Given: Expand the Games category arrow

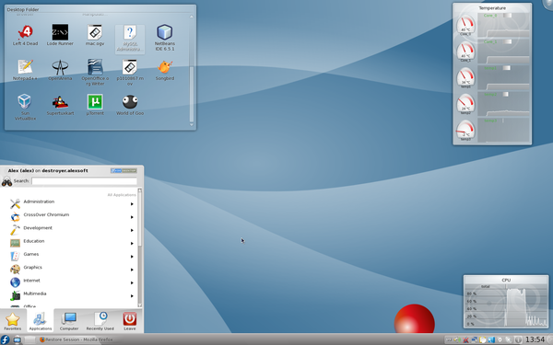Looking at the screenshot, I should point(132,257).
